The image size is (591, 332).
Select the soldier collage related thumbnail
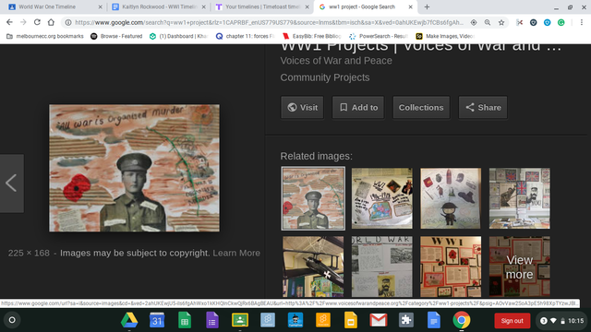point(313,198)
